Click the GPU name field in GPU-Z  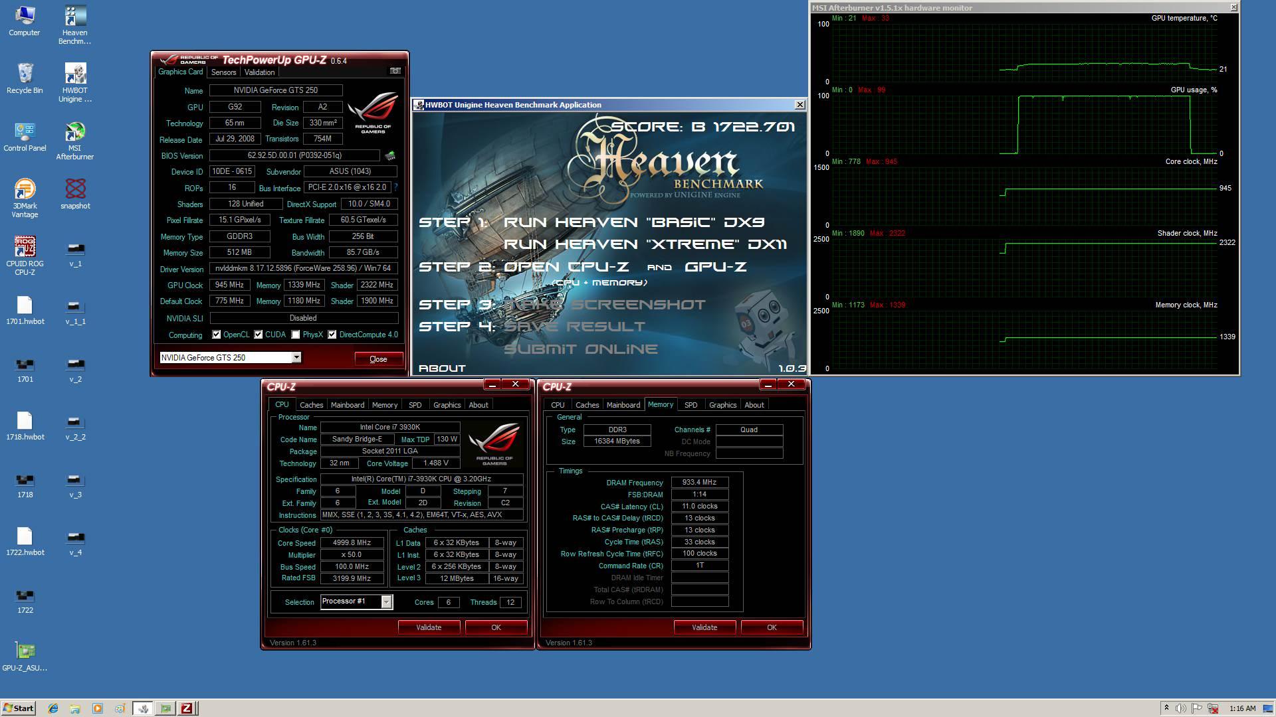(x=276, y=90)
